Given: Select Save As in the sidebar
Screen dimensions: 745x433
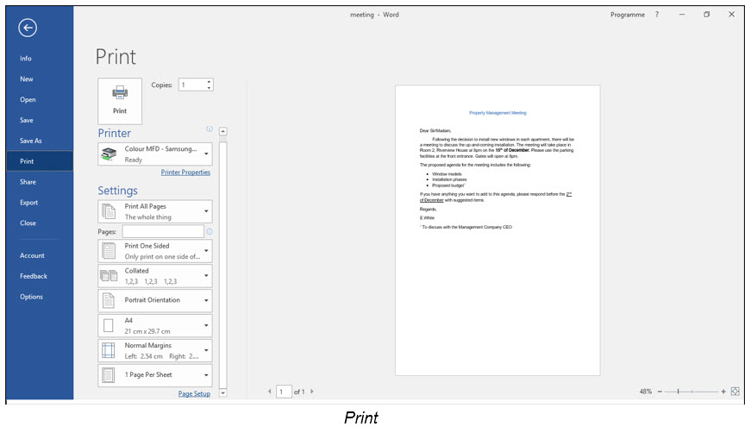Looking at the screenshot, I should pos(31,141).
